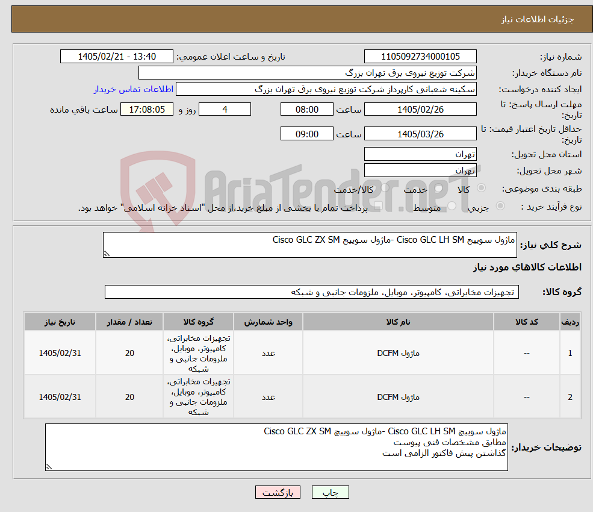The width and height of the screenshot is (593, 512).
Task: Click the delivery province field تهران
Action: coord(420,154)
